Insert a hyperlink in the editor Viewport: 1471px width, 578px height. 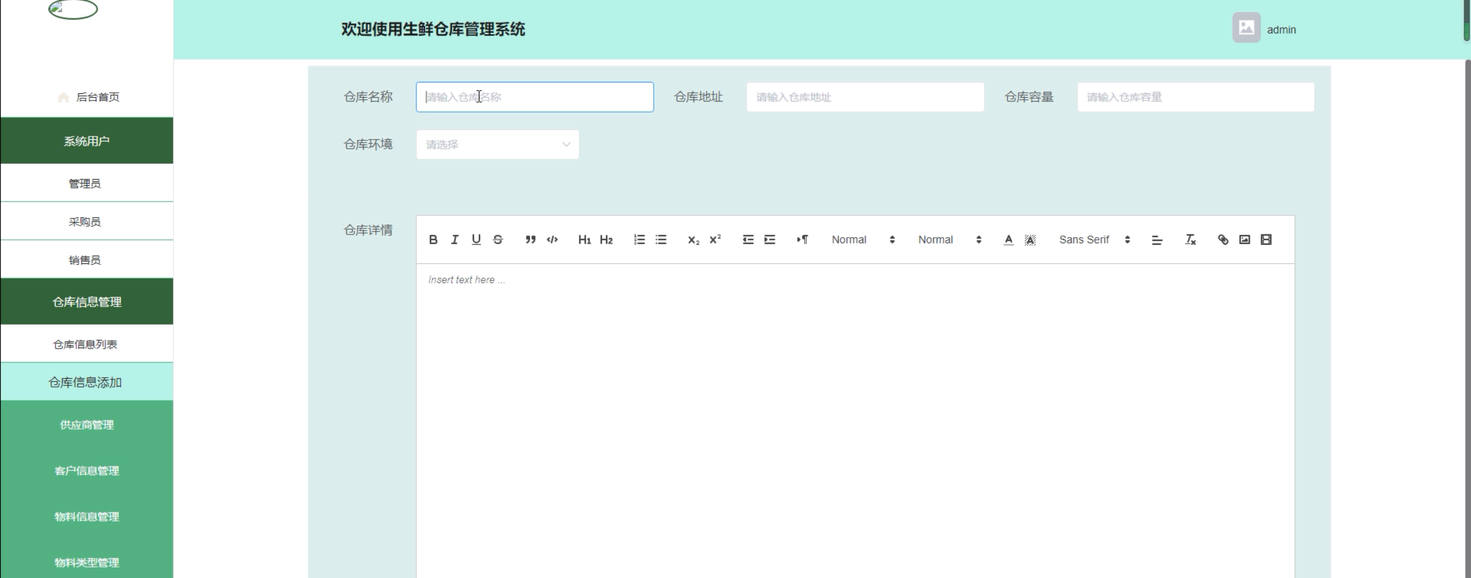(1222, 240)
